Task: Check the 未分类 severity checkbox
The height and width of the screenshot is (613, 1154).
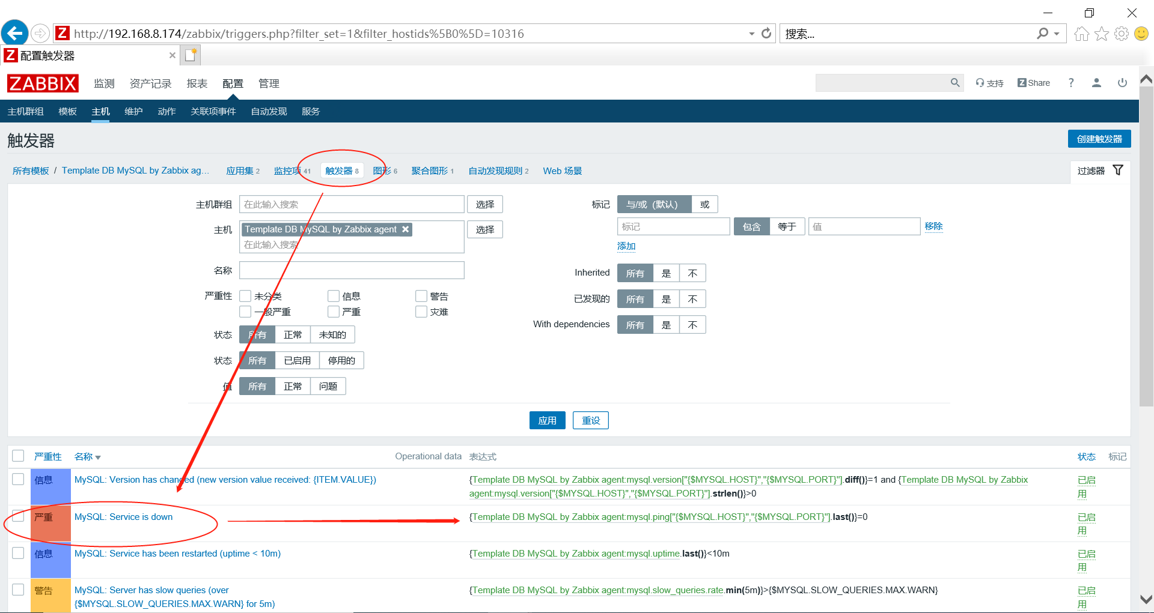Action: click(x=245, y=296)
